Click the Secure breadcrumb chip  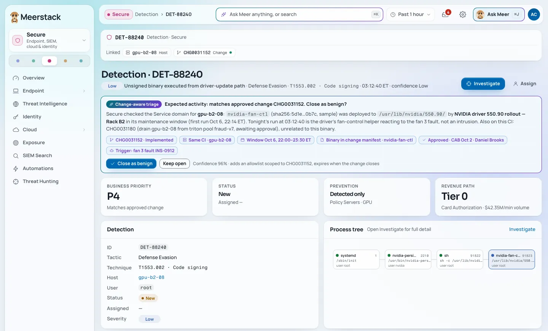click(x=118, y=14)
